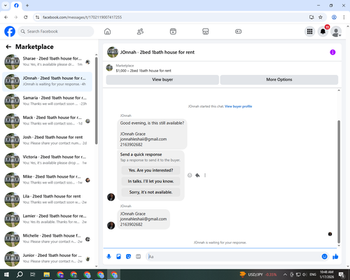This screenshot has width=350, height=280.
Task: Open File Explorer from the taskbar
Action: 47,274
